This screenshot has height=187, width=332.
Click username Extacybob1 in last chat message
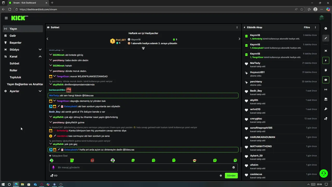click(x=71, y=150)
